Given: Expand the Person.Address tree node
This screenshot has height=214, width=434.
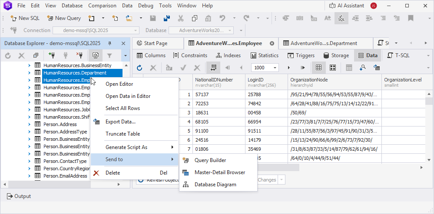Looking at the screenshot, I should 30,124.
